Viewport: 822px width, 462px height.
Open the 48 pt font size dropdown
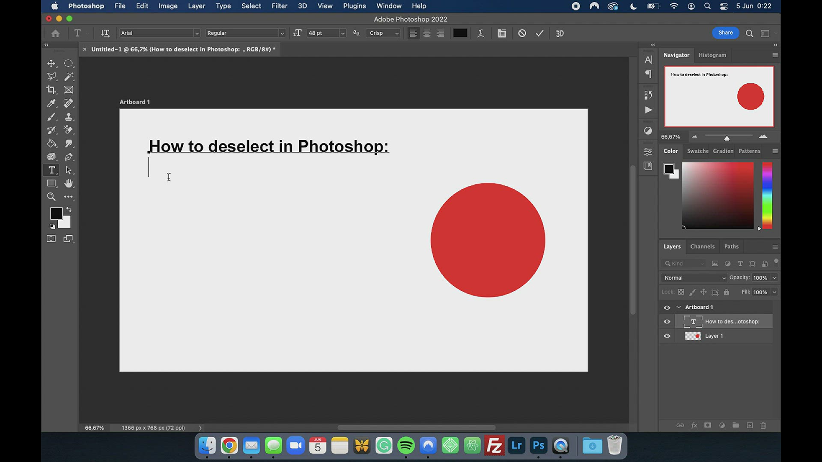point(342,33)
